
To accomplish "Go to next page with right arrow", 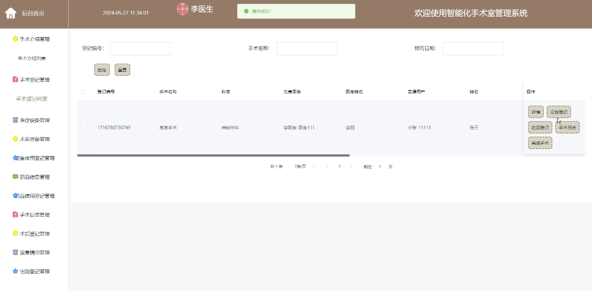I will point(351,167).
